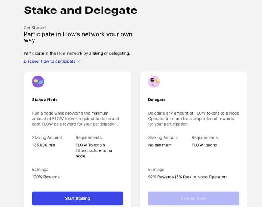Select the 'Stake a Node' card heading
This screenshot has height=215, width=262.
[x=45, y=100]
